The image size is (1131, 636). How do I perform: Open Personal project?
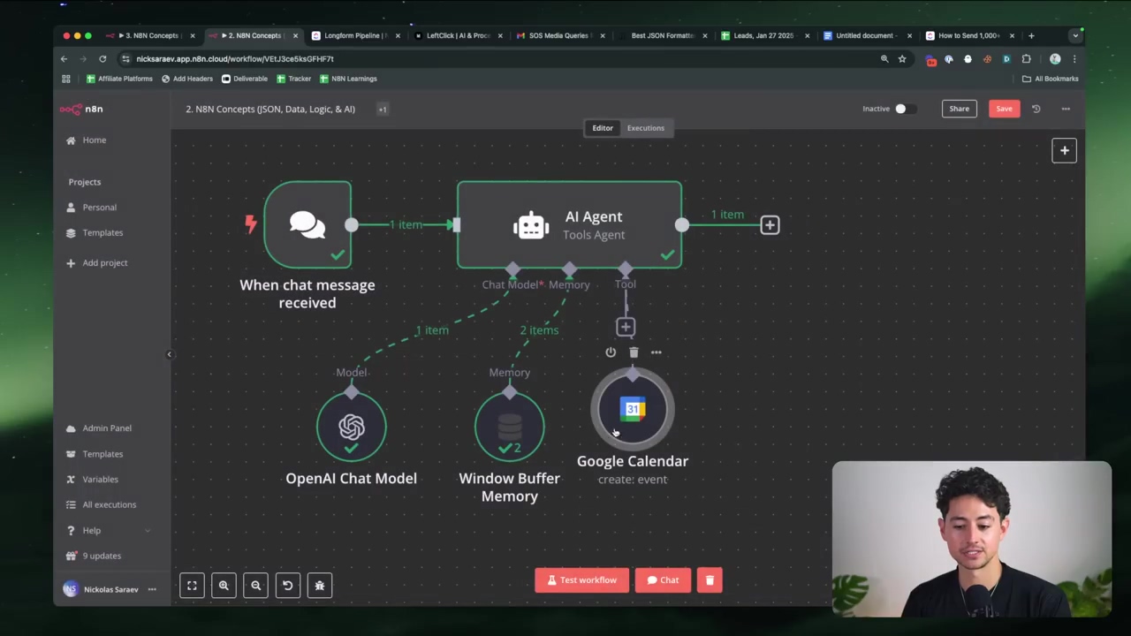point(91,207)
